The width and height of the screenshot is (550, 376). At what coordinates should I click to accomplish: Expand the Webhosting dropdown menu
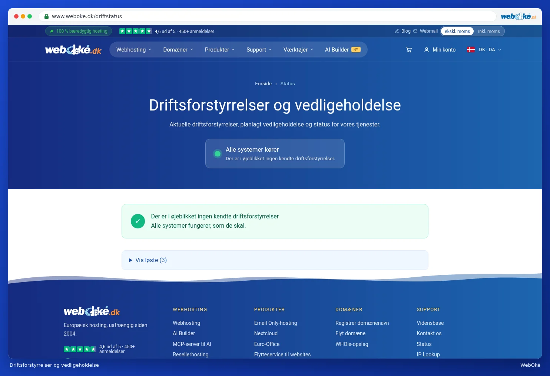point(134,50)
